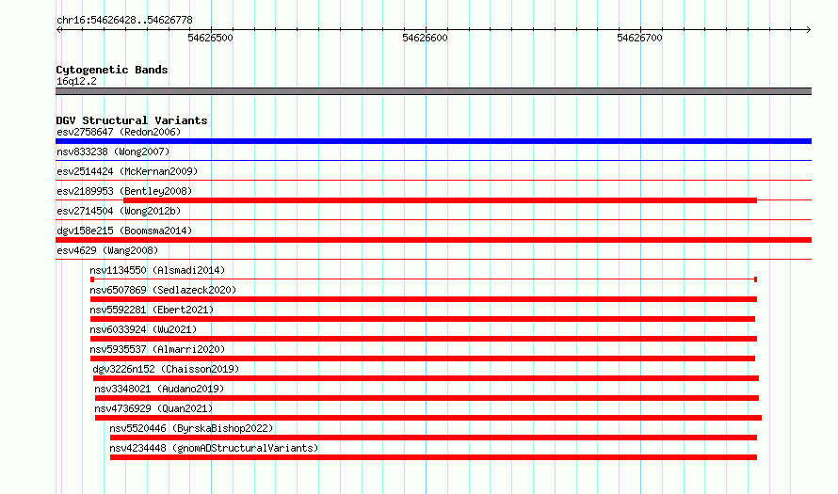The width and height of the screenshot is (838, 494).
Task: Click the DGV Structural Variants track title
Action: [132, 120]
